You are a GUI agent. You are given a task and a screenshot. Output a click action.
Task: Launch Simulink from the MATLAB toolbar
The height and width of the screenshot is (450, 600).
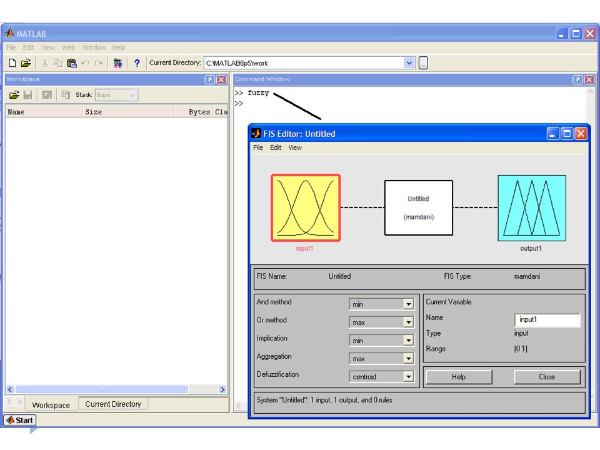[118, 63]
